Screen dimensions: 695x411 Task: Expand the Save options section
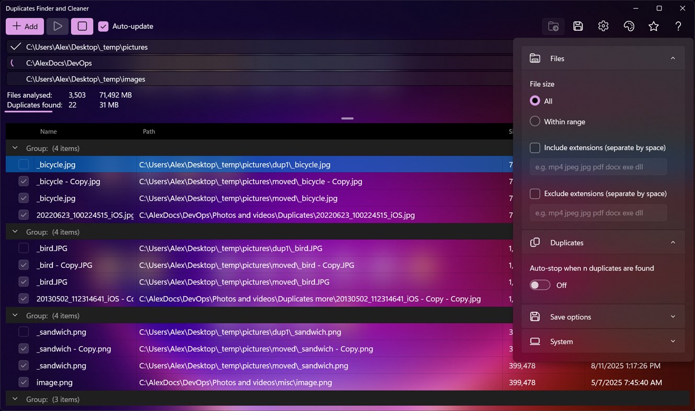pos(673,316)
